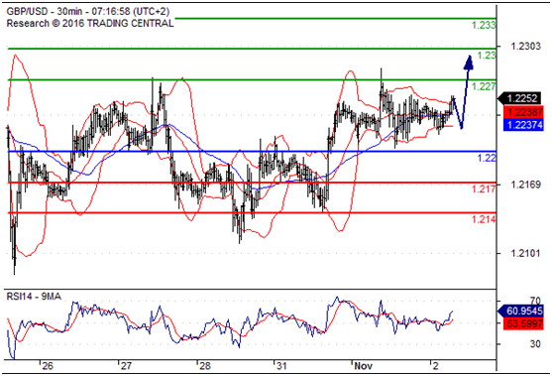This screenshot has width=552, height=376.
Task: Click the 27 date marker on time axis
Action: click(126, 366)
